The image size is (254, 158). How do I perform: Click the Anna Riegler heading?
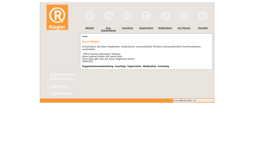[91, 42]
